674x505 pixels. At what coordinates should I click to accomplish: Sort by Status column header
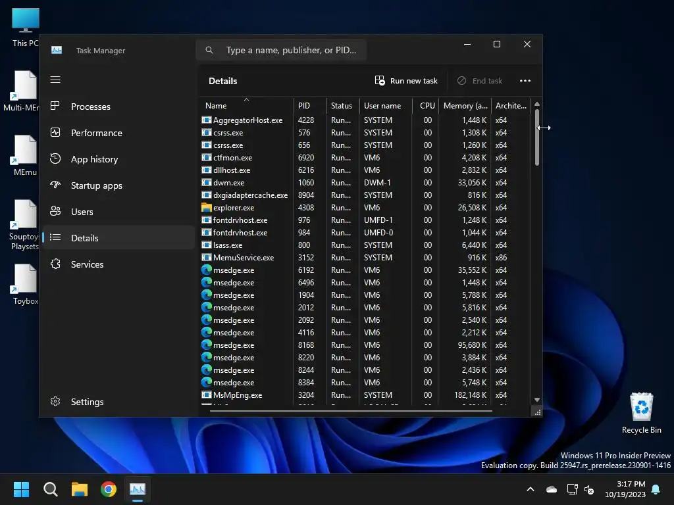[342, 106]
